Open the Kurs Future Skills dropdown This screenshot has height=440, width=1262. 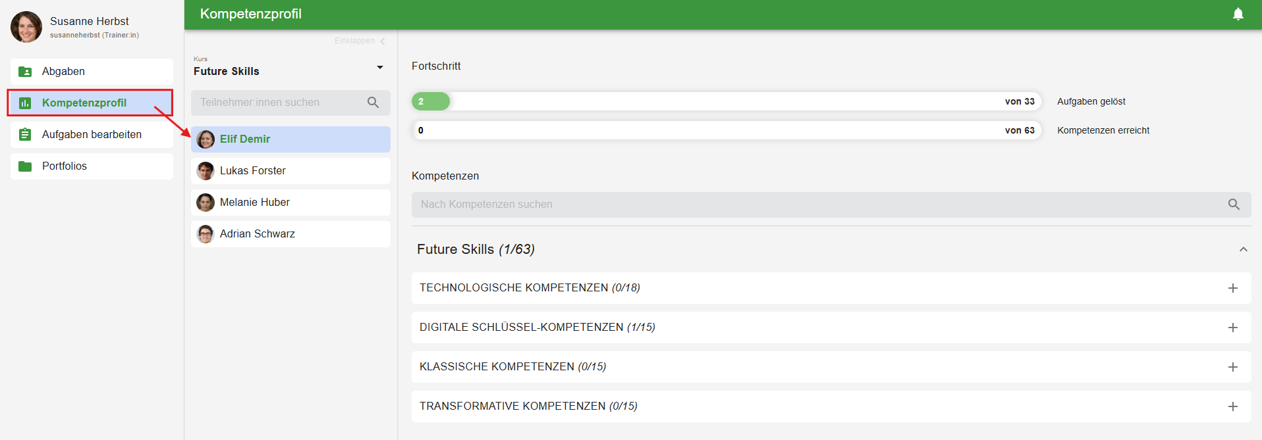coord(379,68)
